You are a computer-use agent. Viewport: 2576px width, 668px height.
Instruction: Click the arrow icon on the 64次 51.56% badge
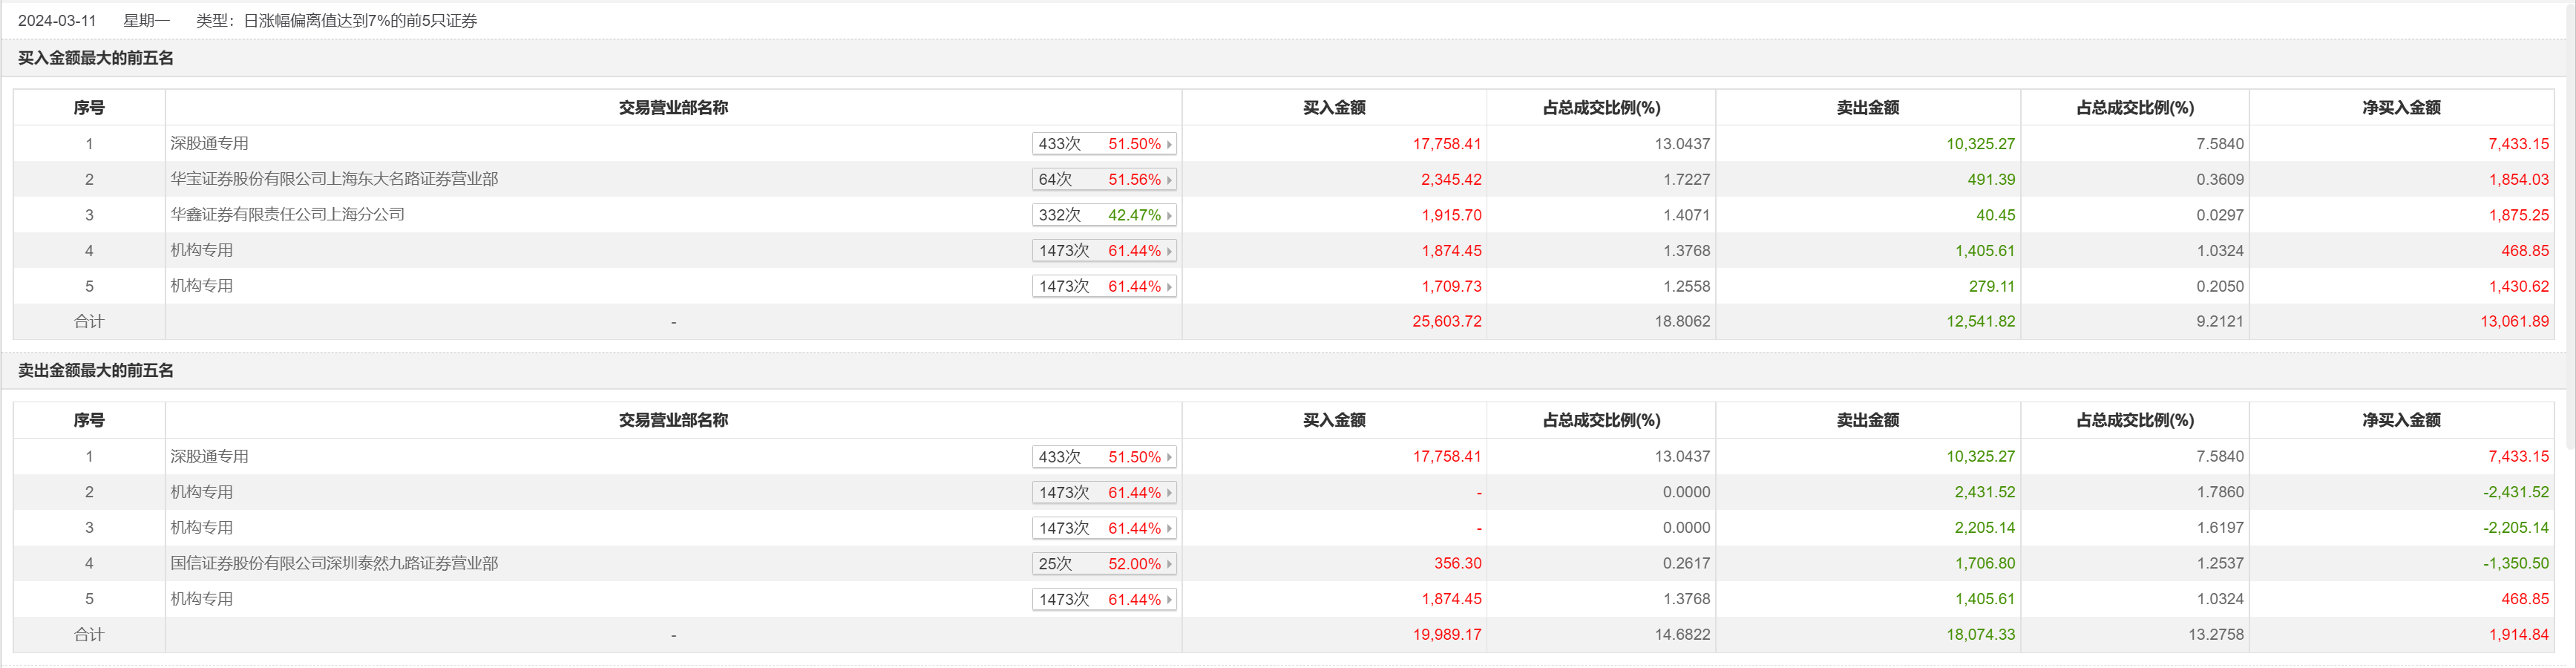pos(1168,180)
